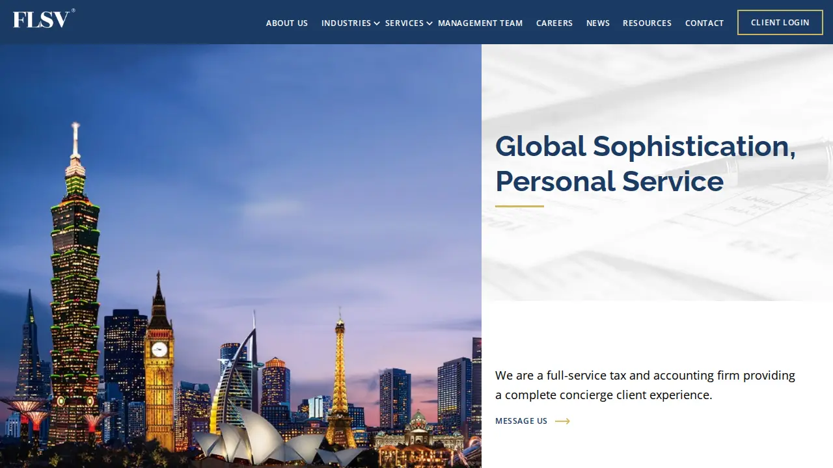
Task: Open the Resources page
Action: coord(647,23)
